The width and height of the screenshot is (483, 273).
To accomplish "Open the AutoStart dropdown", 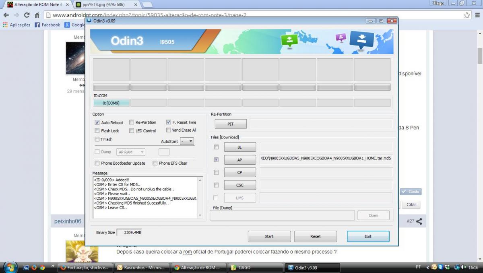I will pyautogui.click(x=187, y=141).
